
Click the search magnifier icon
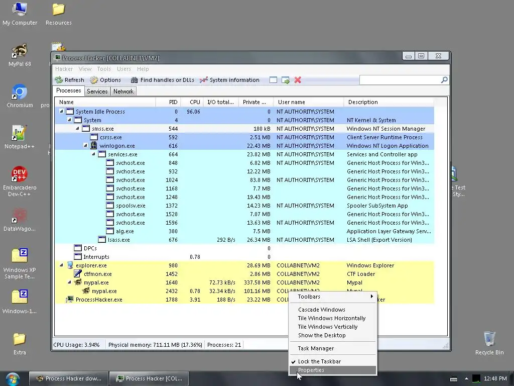(444, 80)
